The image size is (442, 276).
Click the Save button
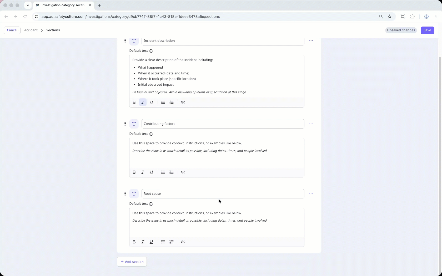(x=427, y=30)
